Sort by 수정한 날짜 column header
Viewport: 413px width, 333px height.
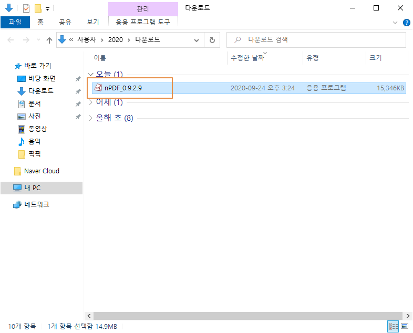coord(247,58)
